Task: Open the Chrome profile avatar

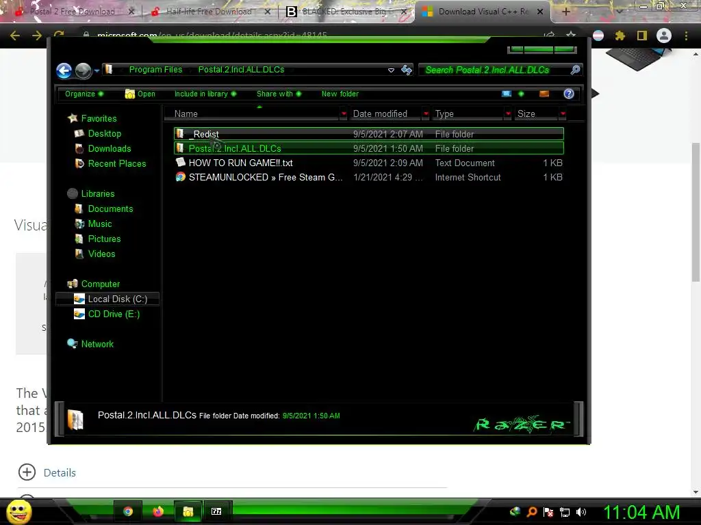Action: coord(664,36)
